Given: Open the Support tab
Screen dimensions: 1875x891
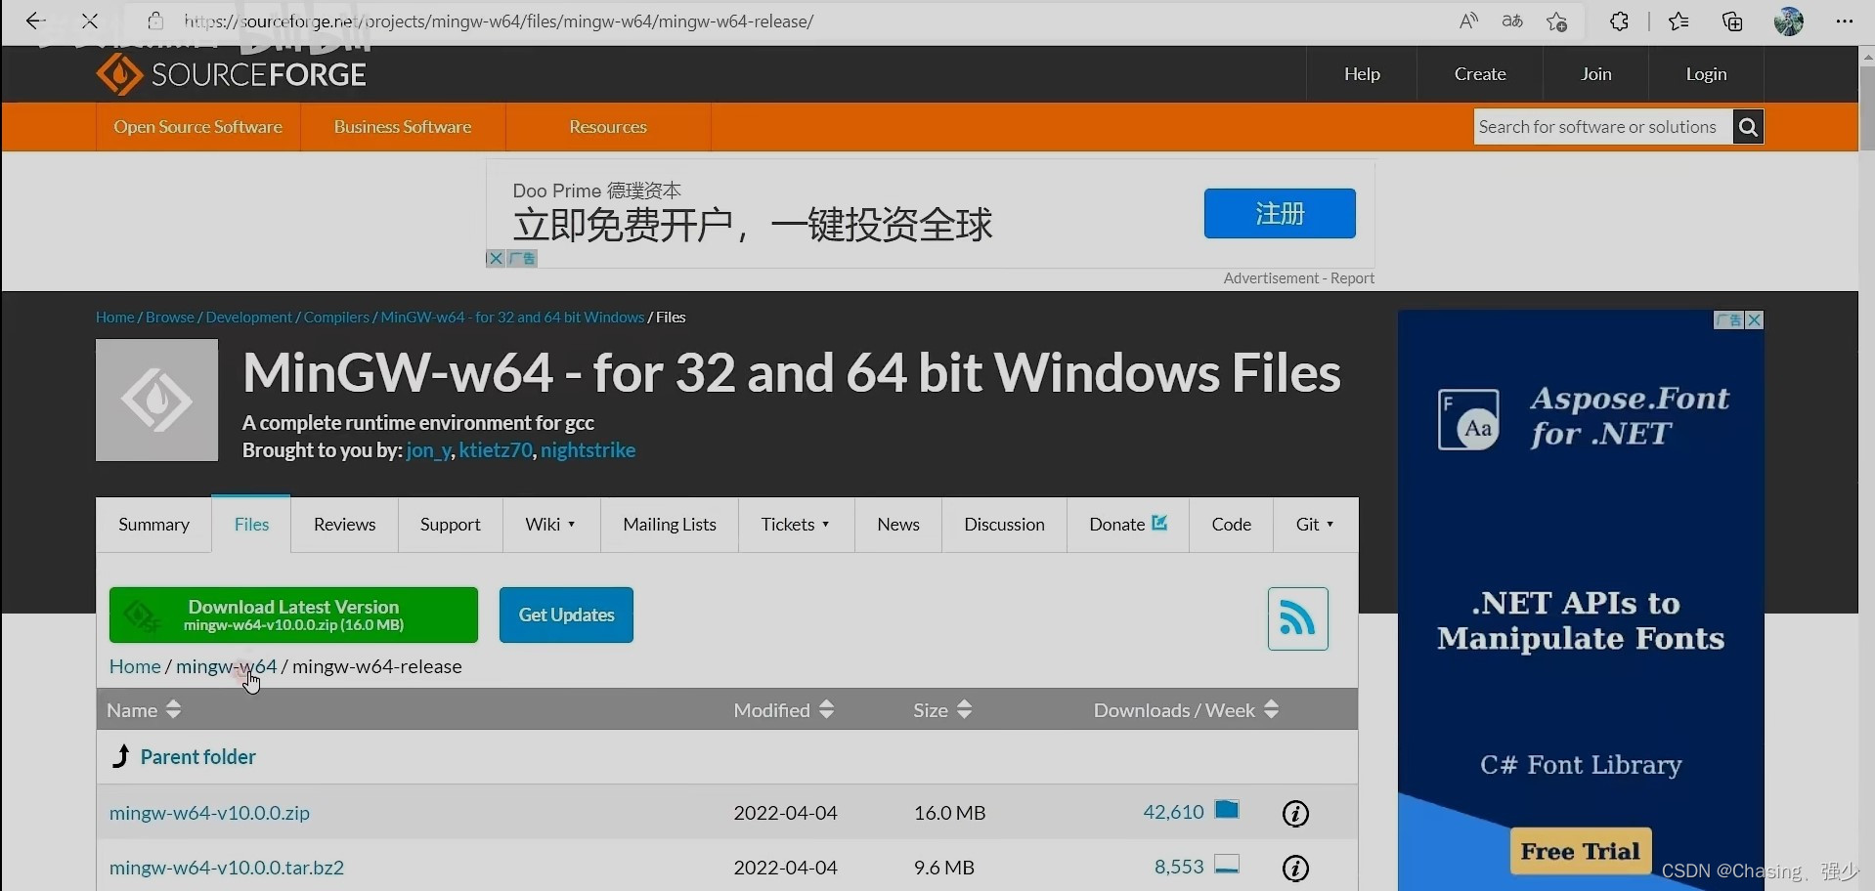Looking at the screenshot, I should [451, 525].
